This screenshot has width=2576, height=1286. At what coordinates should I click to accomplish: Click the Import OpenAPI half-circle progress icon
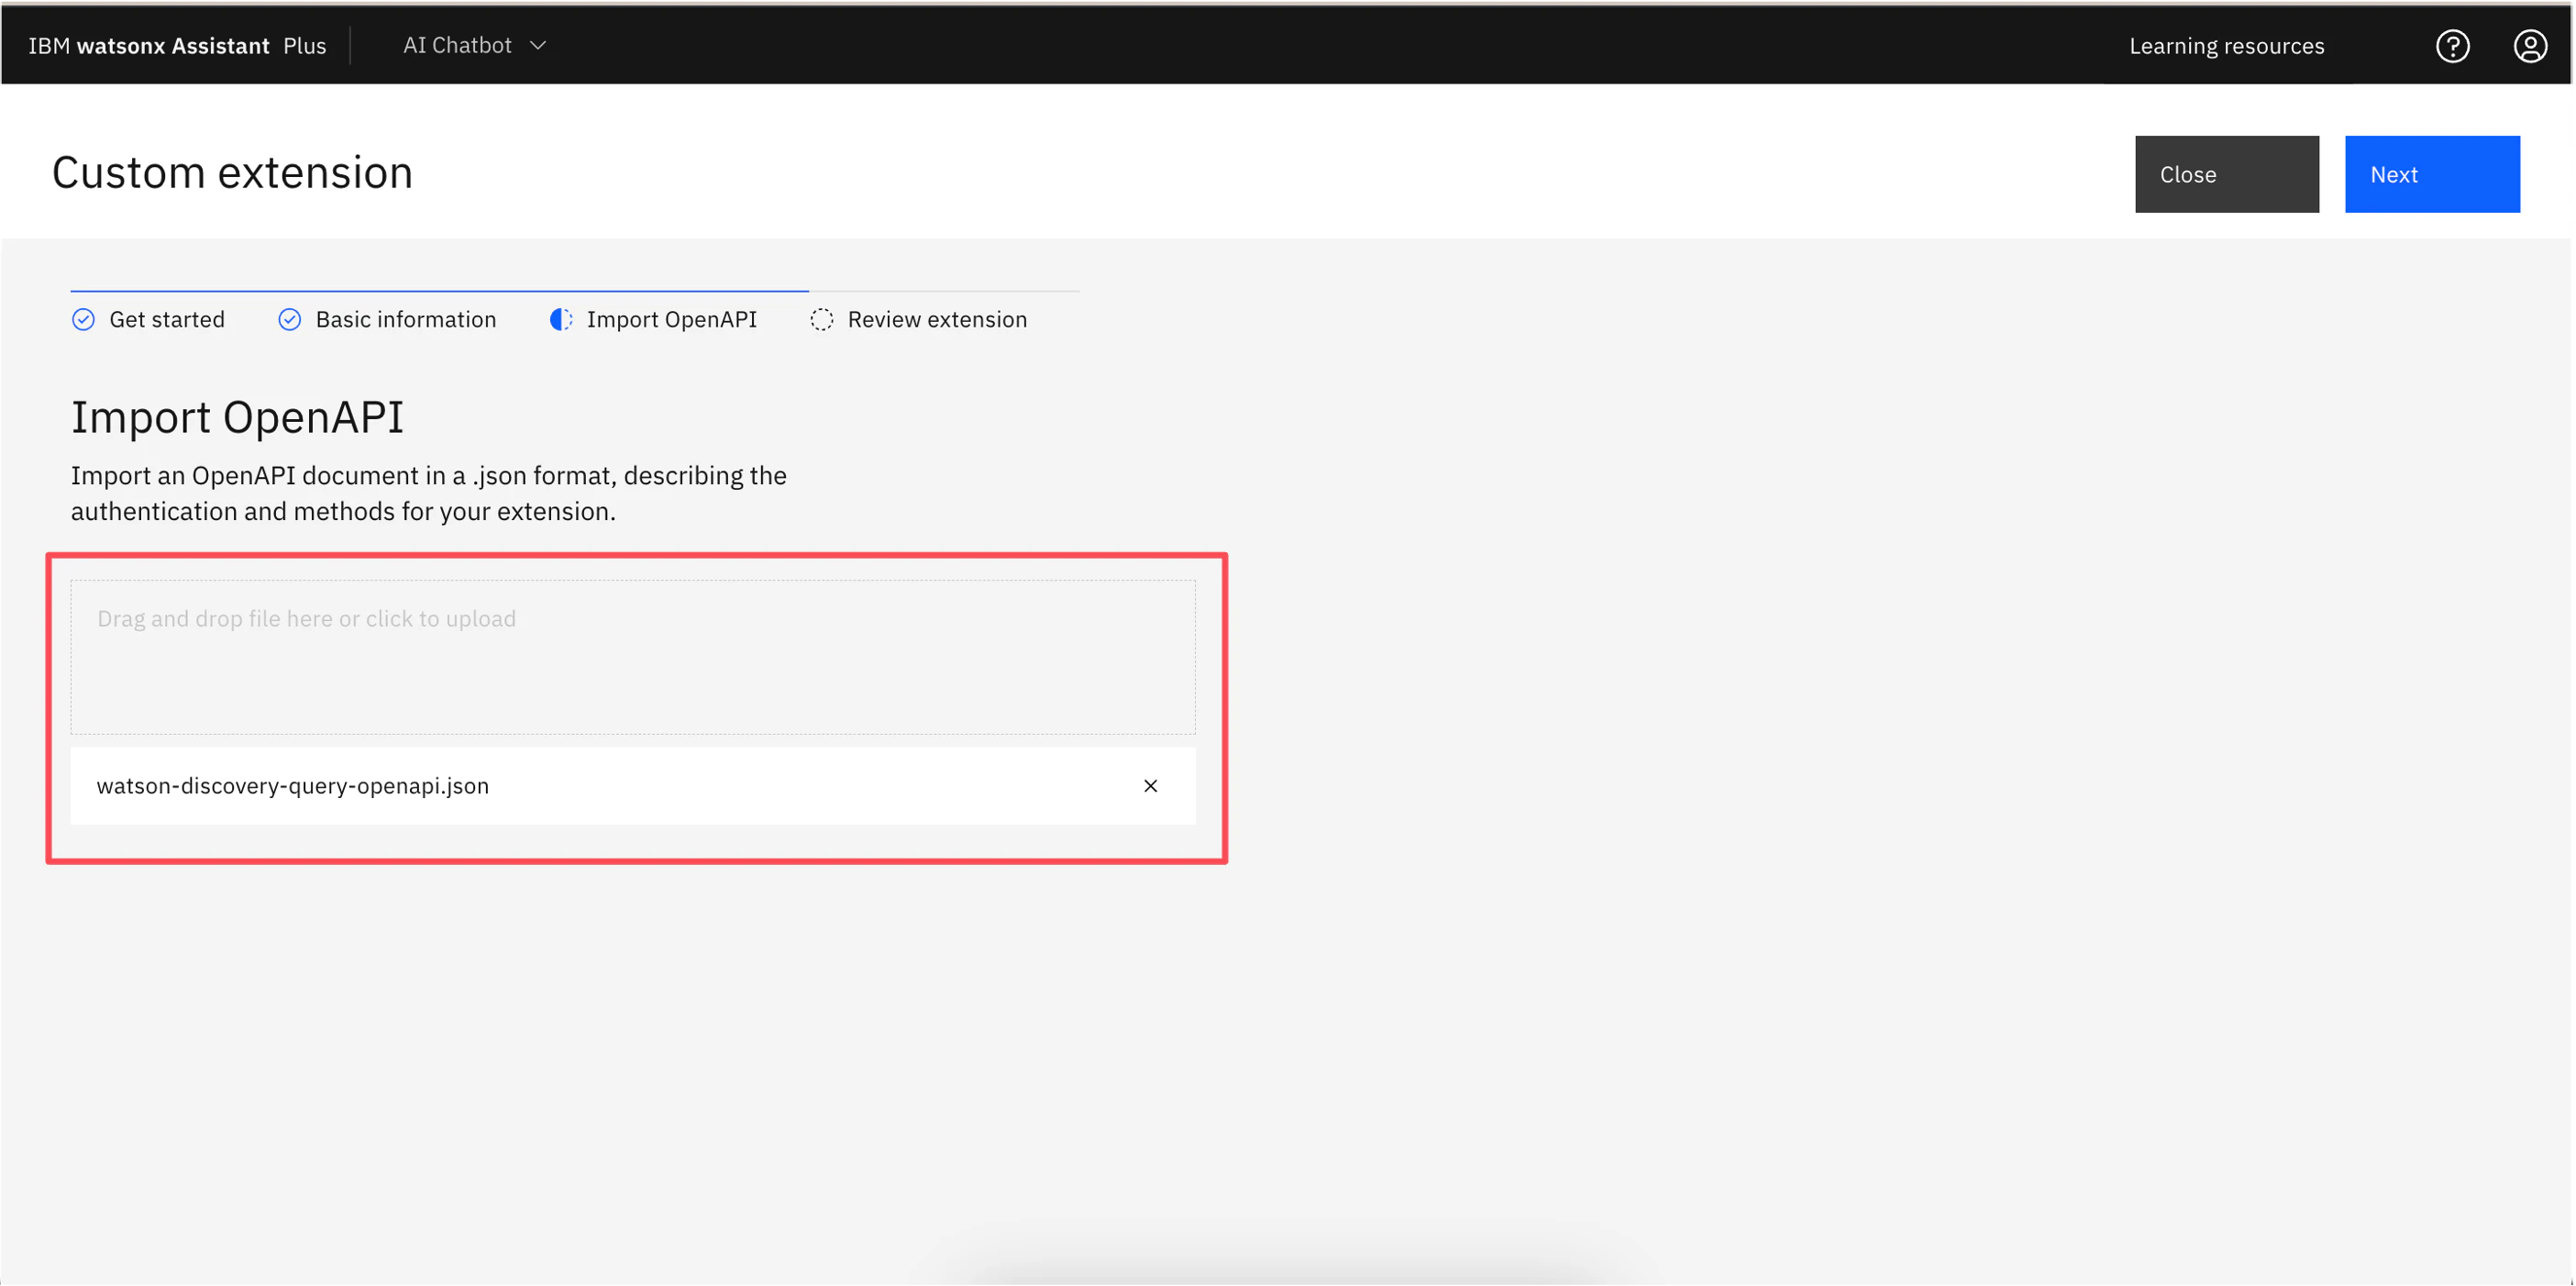tap(561, 320)
